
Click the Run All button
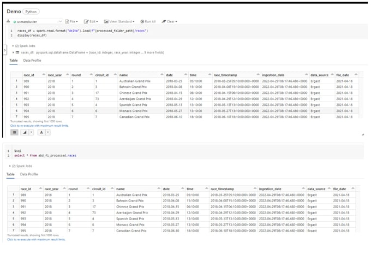pyautogui.click(x=148, y=21)
